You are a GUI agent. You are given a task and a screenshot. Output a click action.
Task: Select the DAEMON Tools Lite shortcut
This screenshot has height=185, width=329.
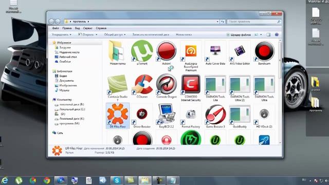tap(215, 88)
